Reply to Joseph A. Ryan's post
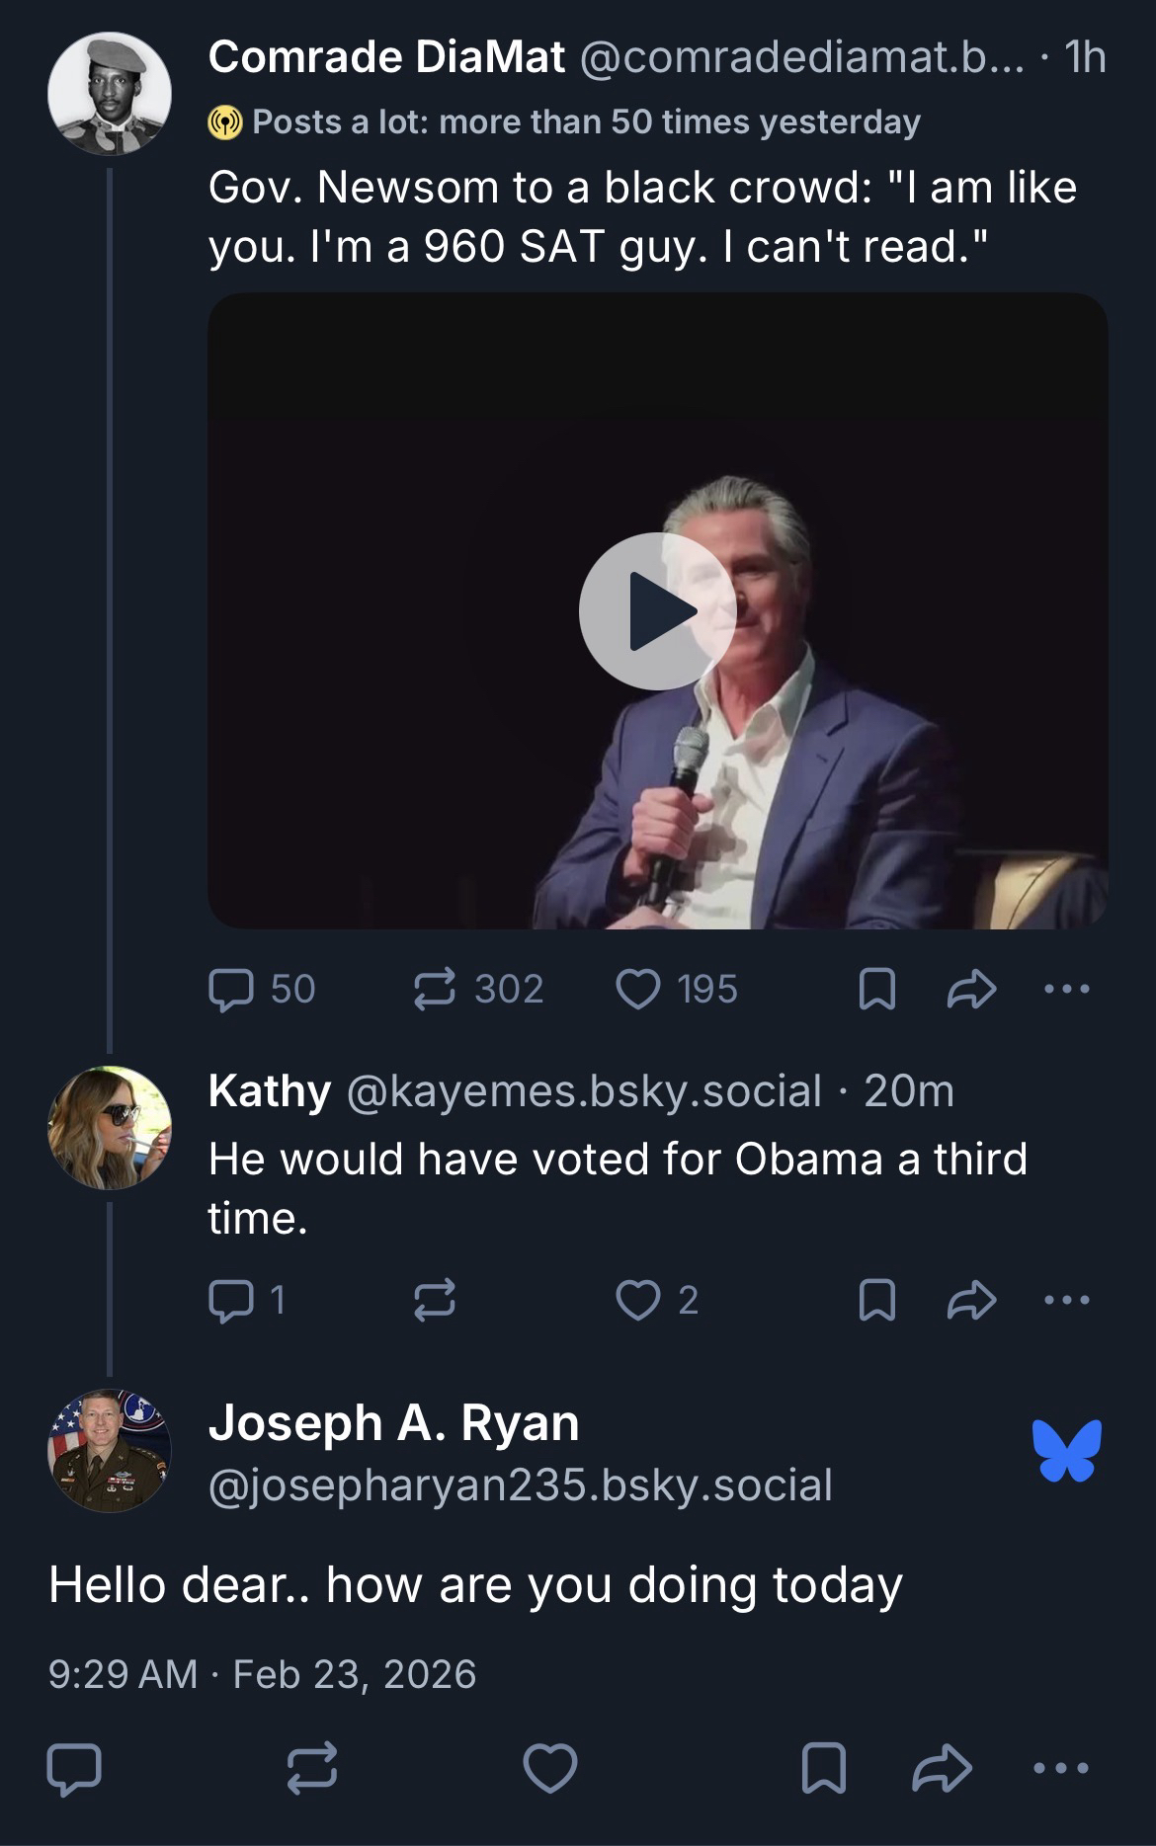Image resolution: width=1156 pixels, height=1846 pixels. (x=74, y=1768)
